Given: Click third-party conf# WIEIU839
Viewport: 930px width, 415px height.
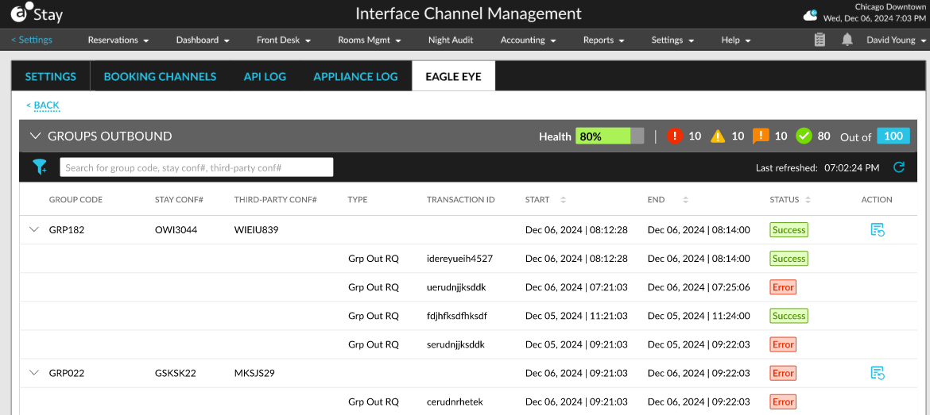Looking at the screenshot, I should click(x=257, y=230).
